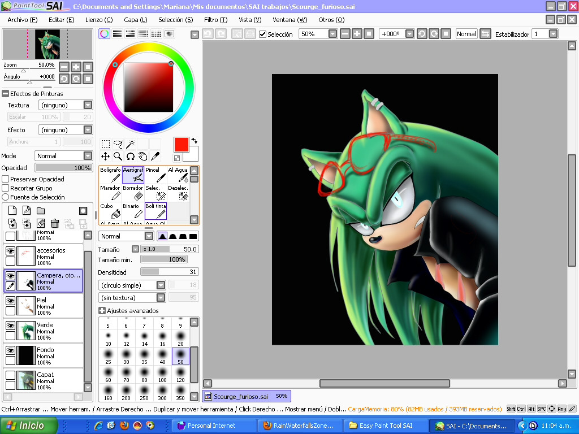
Task: Select the move layer tool
Action: coord(106,157)
